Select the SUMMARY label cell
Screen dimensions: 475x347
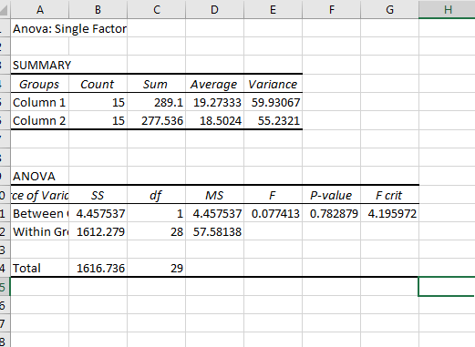[x=40, y=65]
